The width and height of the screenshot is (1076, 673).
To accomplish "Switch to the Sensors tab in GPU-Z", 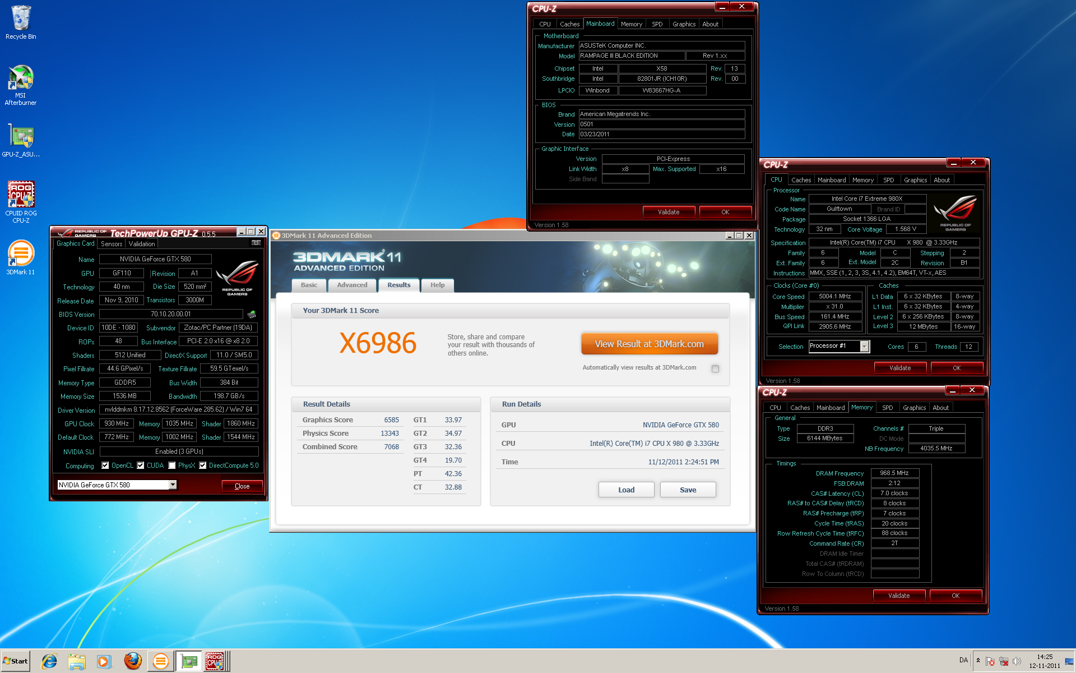I will tap(112, 244).
